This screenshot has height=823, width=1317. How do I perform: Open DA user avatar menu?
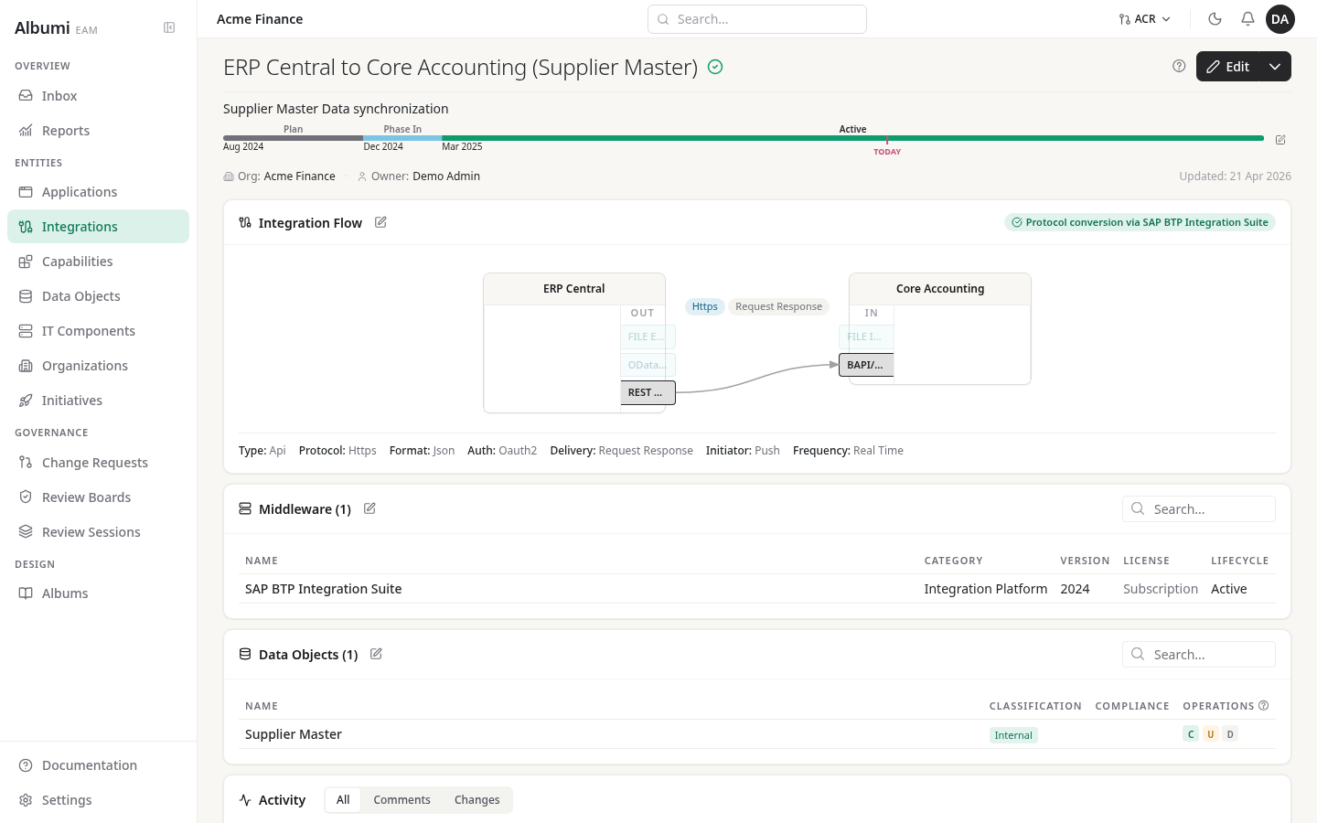[1280, 19]
